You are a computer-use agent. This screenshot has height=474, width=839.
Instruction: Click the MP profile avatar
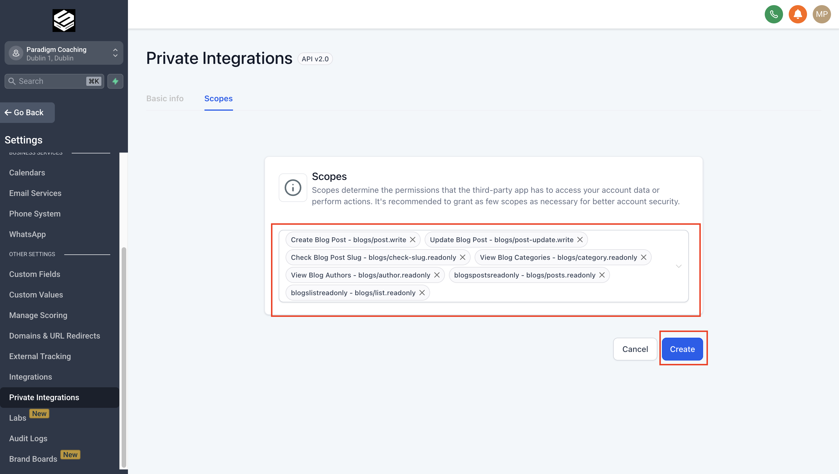[821, 14]
